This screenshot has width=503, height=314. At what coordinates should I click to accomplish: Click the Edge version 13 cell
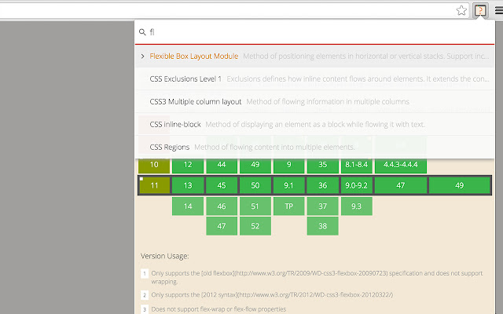[x=188, y=185]
